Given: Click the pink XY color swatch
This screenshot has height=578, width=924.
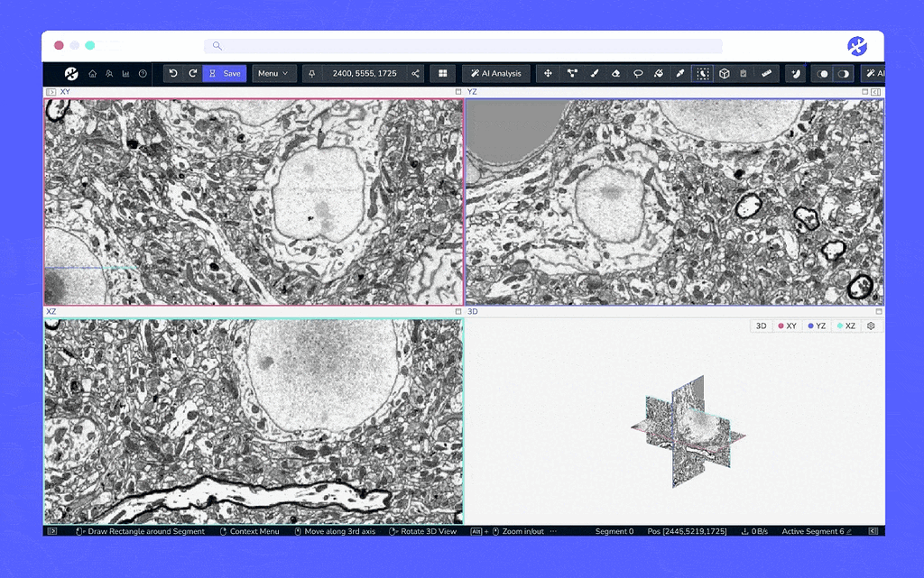Looking at the screenshot, I should pos(781,325).
